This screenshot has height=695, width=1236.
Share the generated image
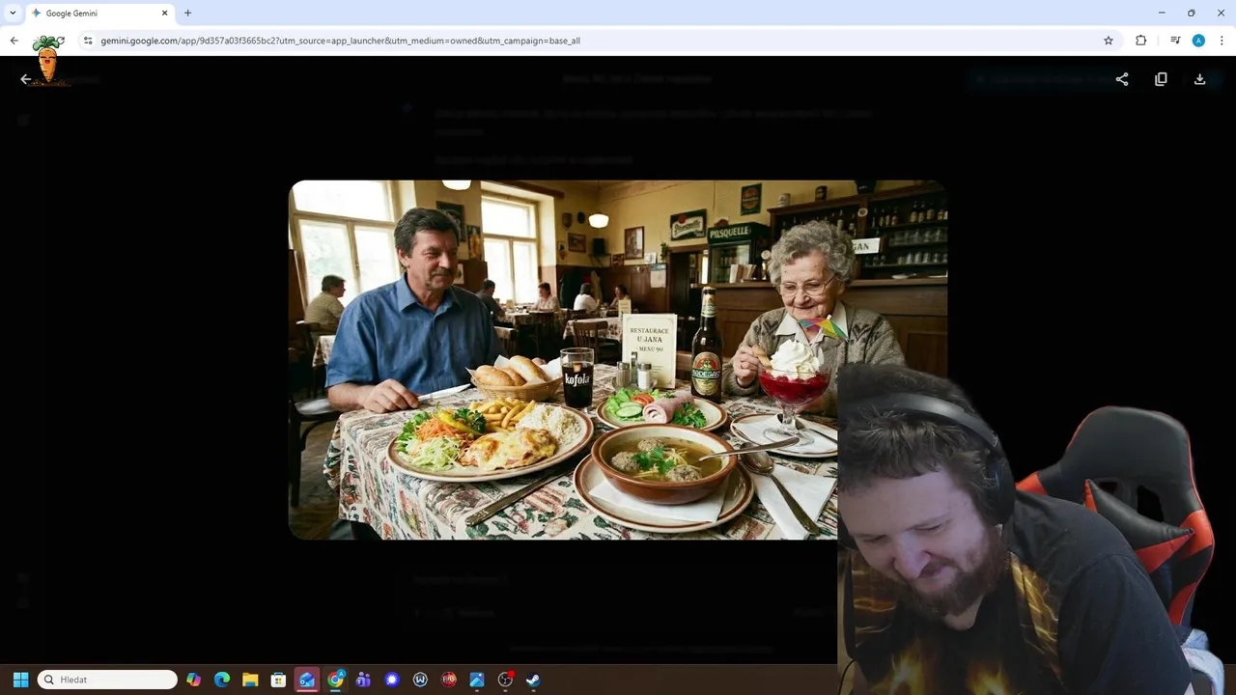tap(1122, 79)
